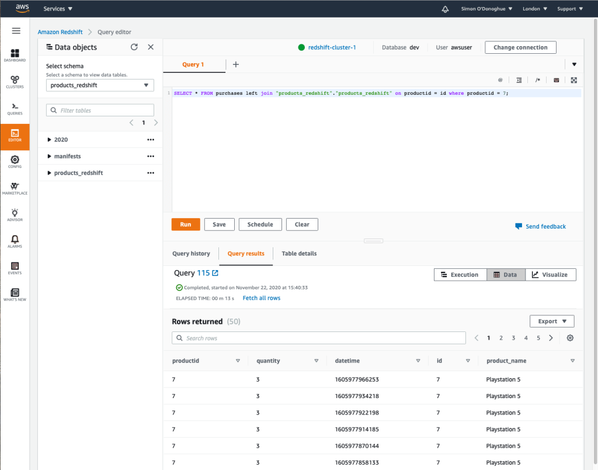Open the Alarms bell icon
The width and height of the screenshot is (598, 470).
click(15, 241)
